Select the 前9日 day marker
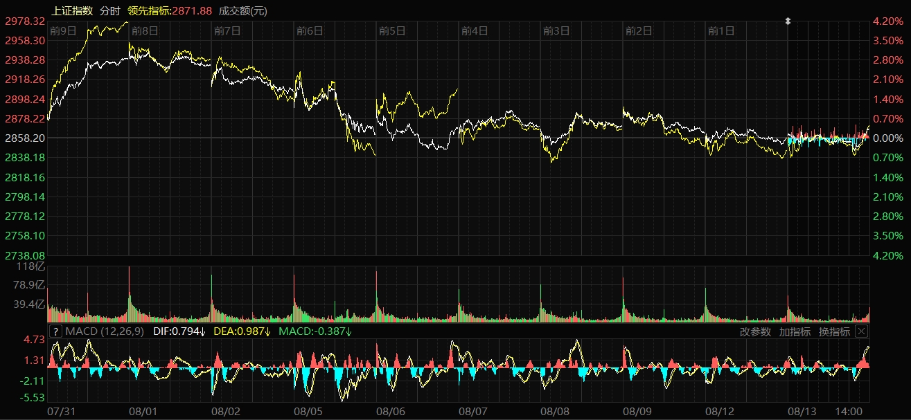This screenshot has width=911, height=420. point(62,30)
